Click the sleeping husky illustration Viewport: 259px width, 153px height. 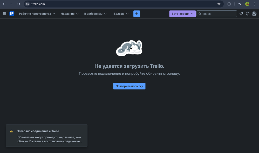click(129, 48)
